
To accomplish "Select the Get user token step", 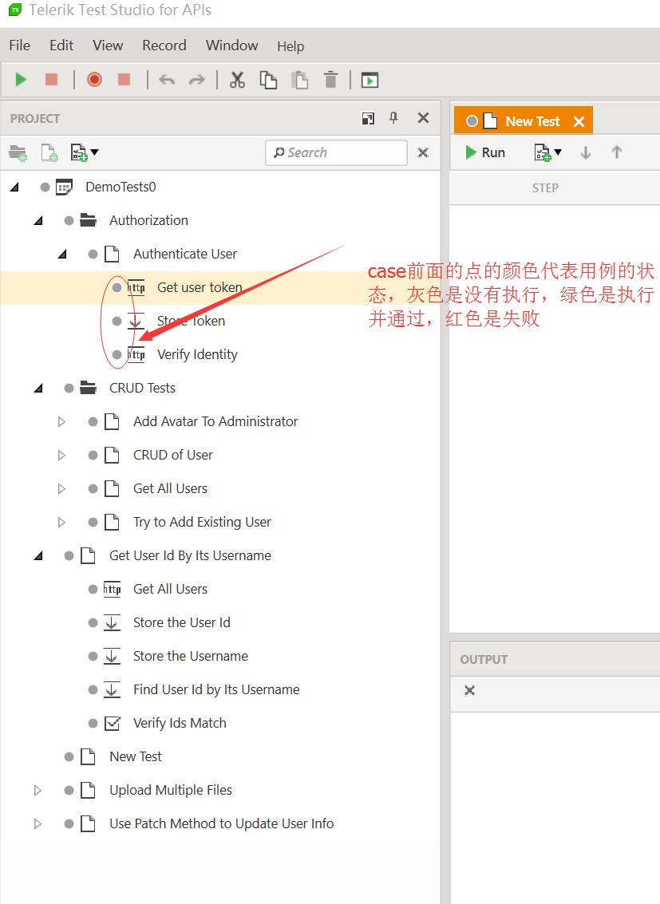I will pos(200,287).
